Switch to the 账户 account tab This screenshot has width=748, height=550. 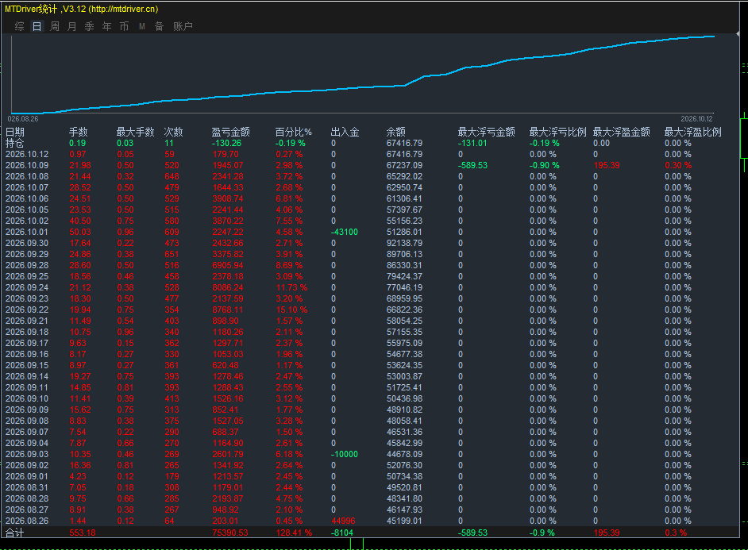pos(183,26)
